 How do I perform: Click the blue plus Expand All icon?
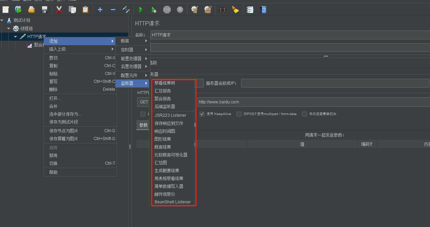[100, 10]
